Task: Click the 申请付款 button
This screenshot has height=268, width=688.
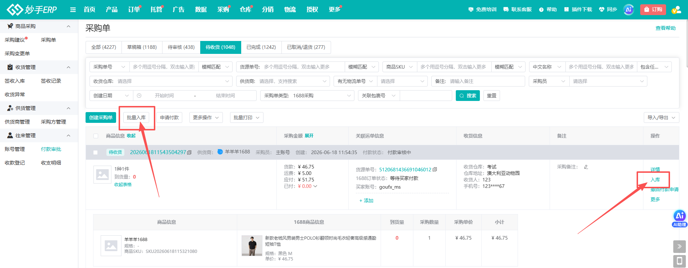Action: coord(169,117)
